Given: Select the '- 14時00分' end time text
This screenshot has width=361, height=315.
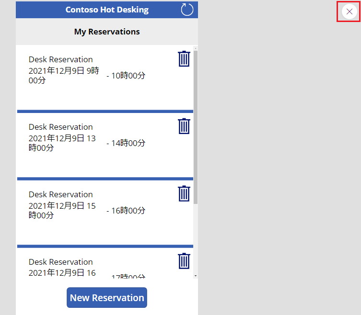Looking at the screenshot, I should click(x=126, y=143).
